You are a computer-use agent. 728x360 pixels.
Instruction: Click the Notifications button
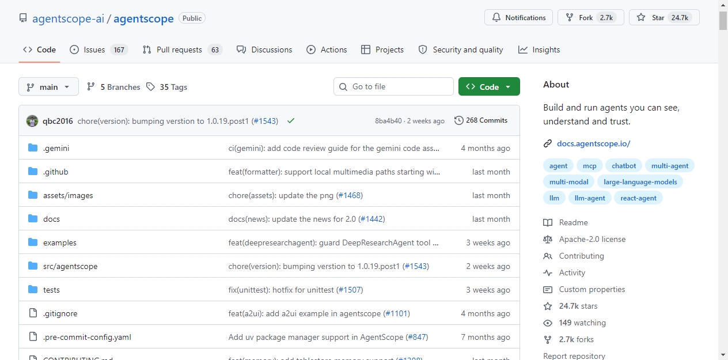click(519, 17)
